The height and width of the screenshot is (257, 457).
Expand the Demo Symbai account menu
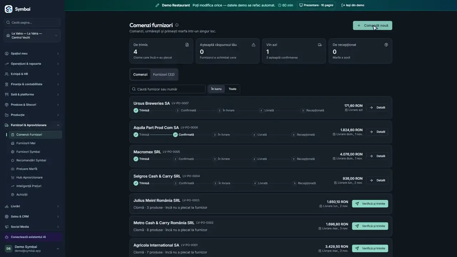coord(32,249)
